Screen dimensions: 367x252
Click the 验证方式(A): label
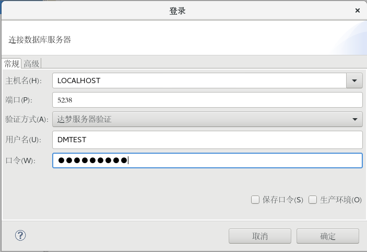27,119
